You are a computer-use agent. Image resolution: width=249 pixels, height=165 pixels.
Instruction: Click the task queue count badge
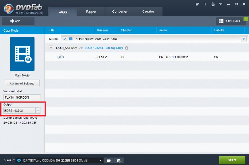pos(246,19)
